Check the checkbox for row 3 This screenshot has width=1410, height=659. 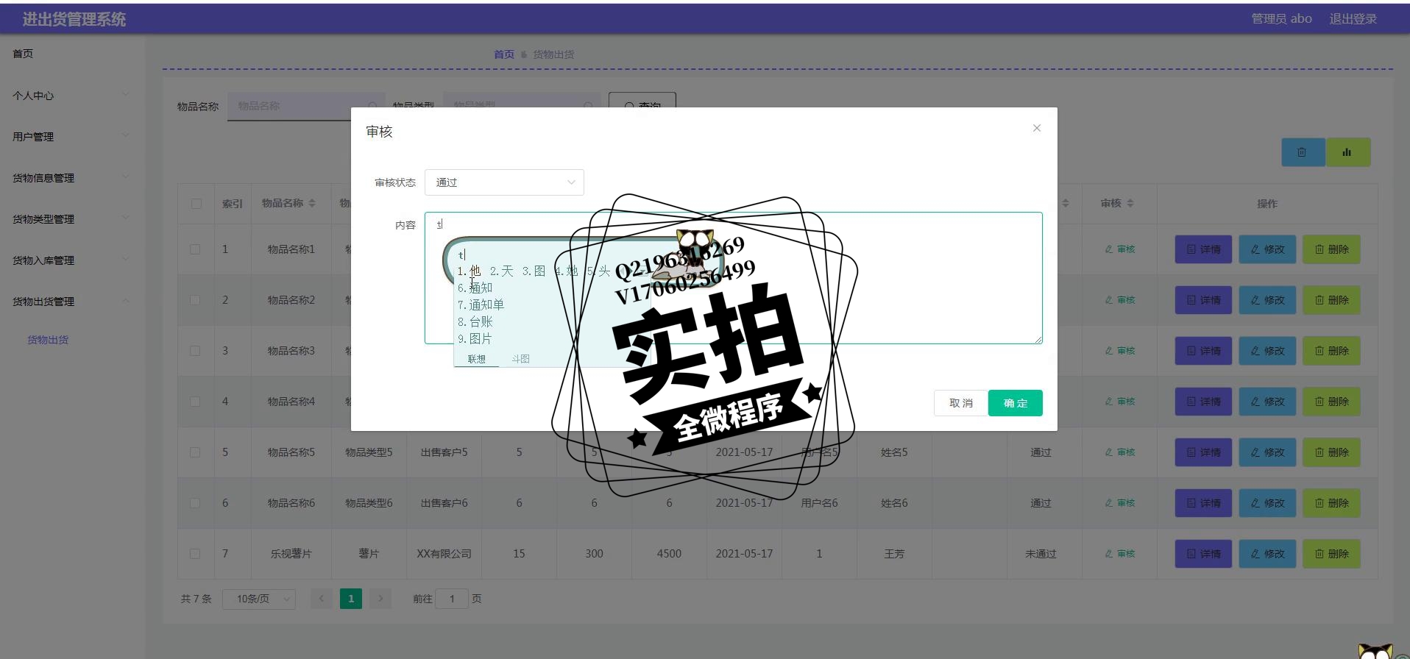coord(195,351)
